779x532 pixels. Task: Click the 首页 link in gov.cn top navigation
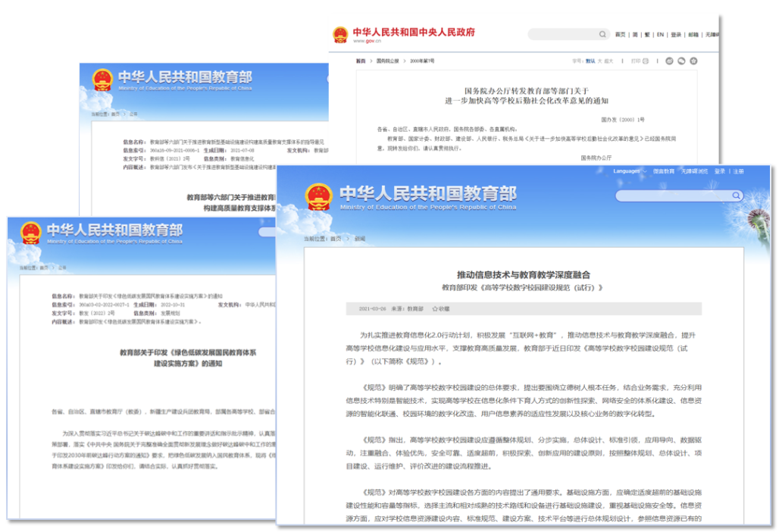620,35
